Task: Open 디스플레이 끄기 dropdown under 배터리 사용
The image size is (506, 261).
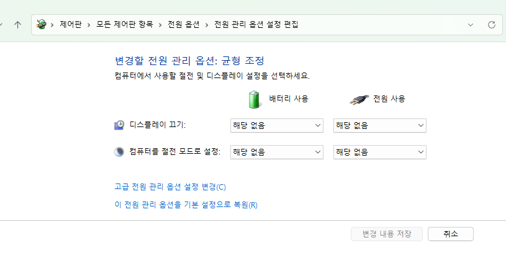Action: (277, 125)
